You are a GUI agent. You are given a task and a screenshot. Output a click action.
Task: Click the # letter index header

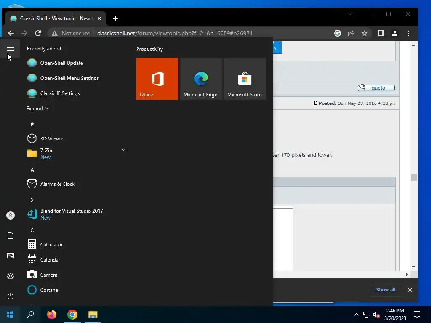(x=32, y=124)
